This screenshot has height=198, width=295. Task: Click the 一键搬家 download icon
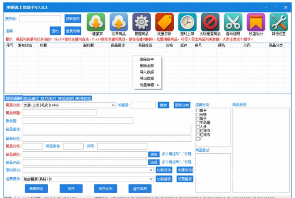[96, 22]
